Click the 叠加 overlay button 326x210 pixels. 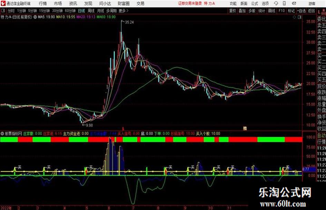[x=242, y=11]
